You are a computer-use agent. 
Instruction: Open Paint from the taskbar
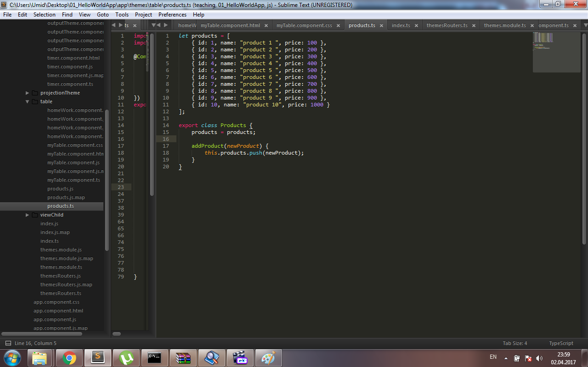(x=268, y=358)
